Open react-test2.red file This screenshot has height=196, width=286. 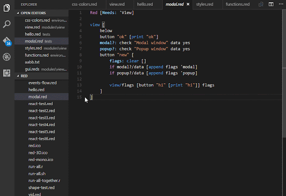[42, 111]
